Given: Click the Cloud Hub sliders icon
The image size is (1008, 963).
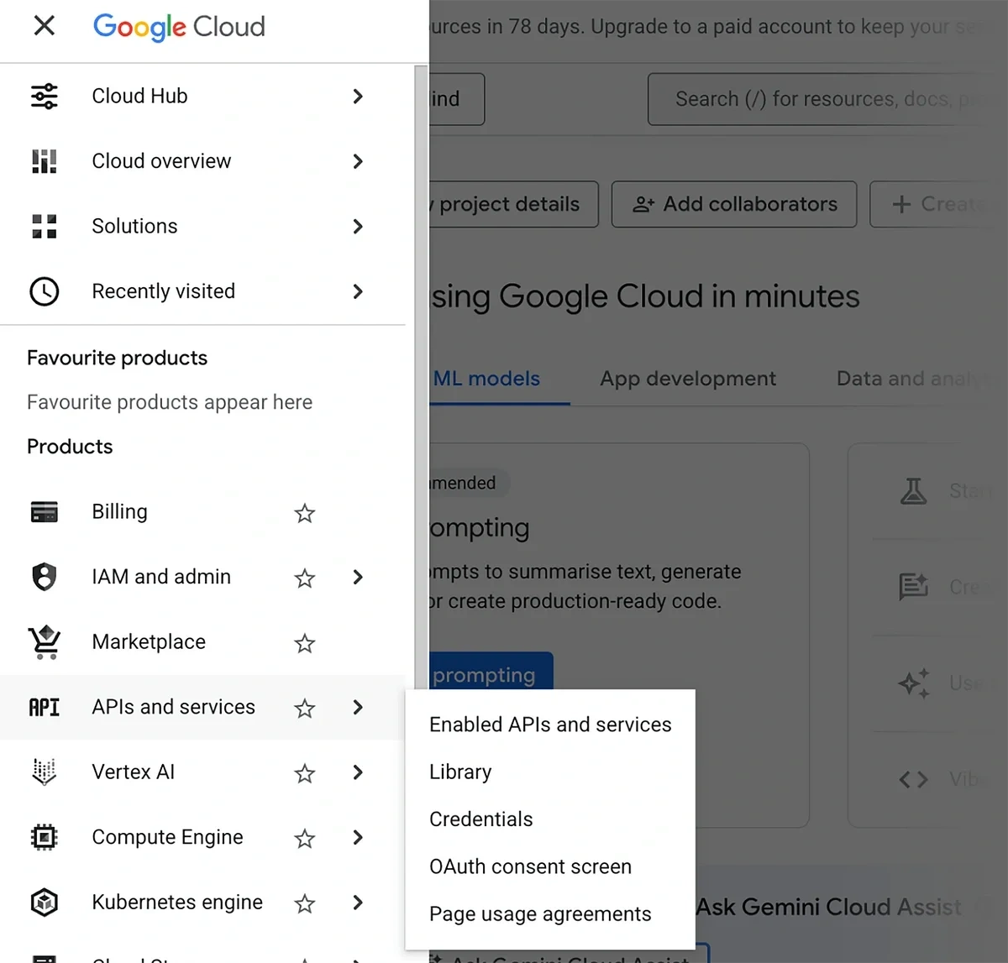Looking at the screenshot, I should (44, 96).
